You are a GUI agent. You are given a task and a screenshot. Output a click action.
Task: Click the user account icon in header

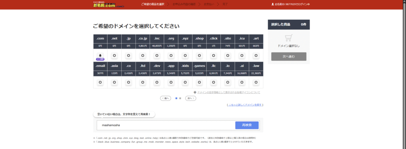point(273,4)
